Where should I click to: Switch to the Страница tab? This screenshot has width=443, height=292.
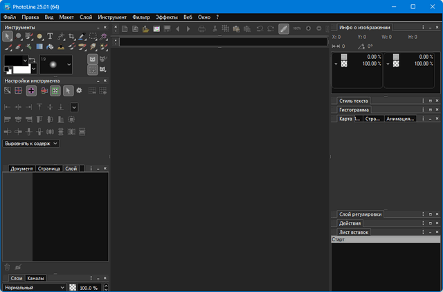(49, 169)
